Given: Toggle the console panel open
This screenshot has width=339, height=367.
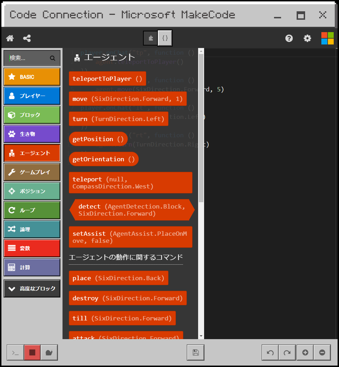Looking at the screenshot, I should [x=15, y=353].
